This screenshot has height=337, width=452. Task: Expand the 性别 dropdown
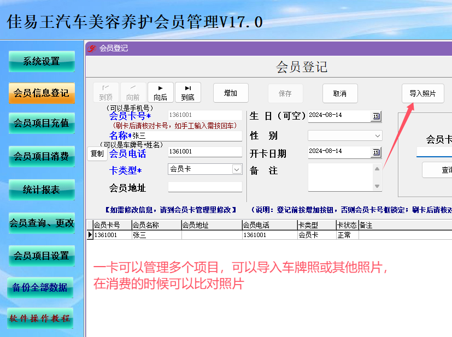(x=377, y=136)
